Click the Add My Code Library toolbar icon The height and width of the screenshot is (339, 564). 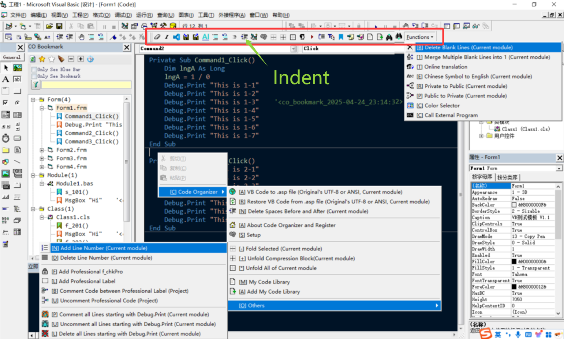click(380, 37)
